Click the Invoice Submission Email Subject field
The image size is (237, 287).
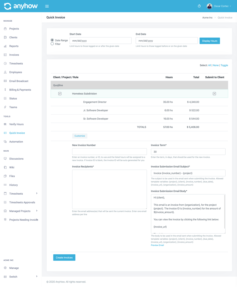point(188,173)
